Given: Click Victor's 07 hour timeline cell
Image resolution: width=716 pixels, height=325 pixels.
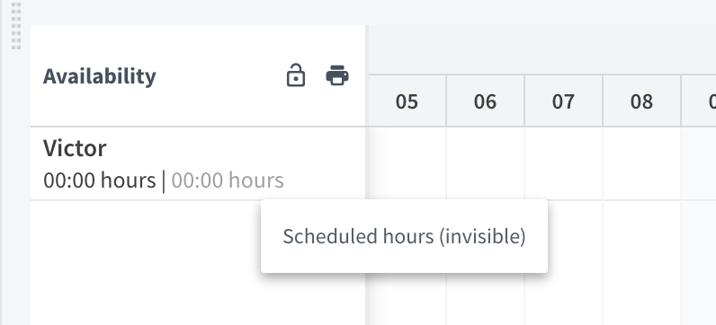Looking at the screenshot, I should [563, 163].
